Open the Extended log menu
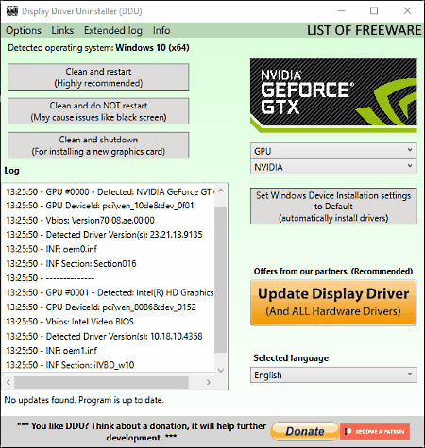The width and height of the screenshot is (425, 448). coord(113,30)
